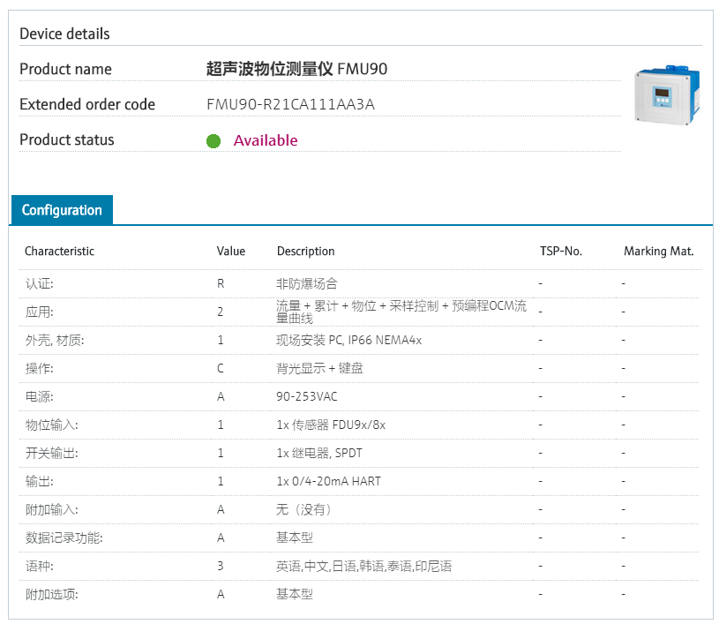The height and width of the screenshot is (624, 719).
Task: Click description 90-253VAC
Action: (x=307, y=396)
